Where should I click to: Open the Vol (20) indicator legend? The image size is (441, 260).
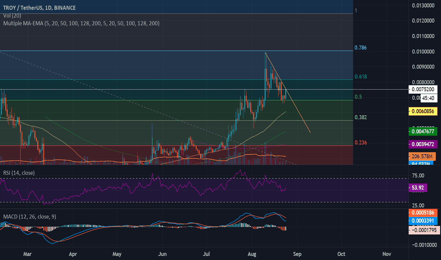12,16
